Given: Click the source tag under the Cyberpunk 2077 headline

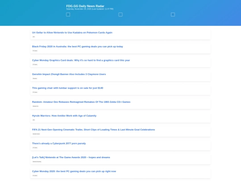Looking at the screenshot, I should [35, 147].
